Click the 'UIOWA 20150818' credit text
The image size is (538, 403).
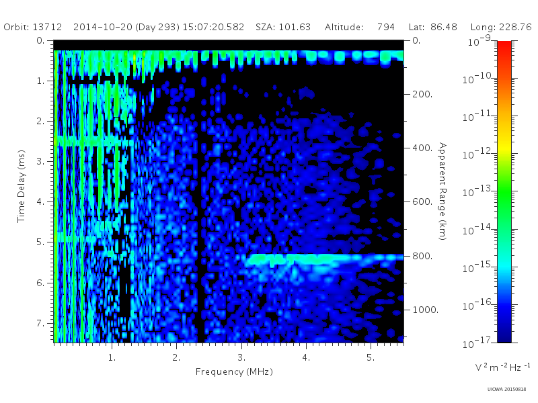tap(507, 390)
